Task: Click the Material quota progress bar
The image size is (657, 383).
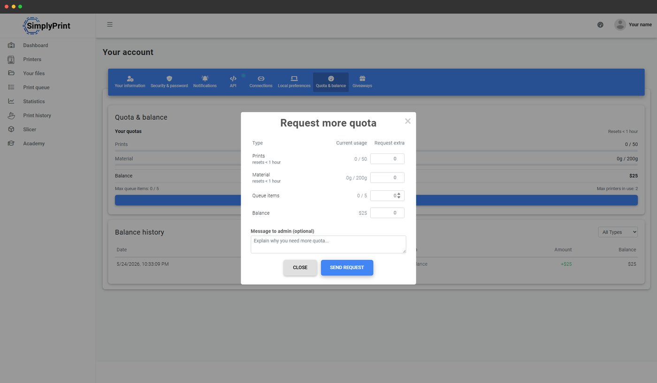Action: click(376, 165)
